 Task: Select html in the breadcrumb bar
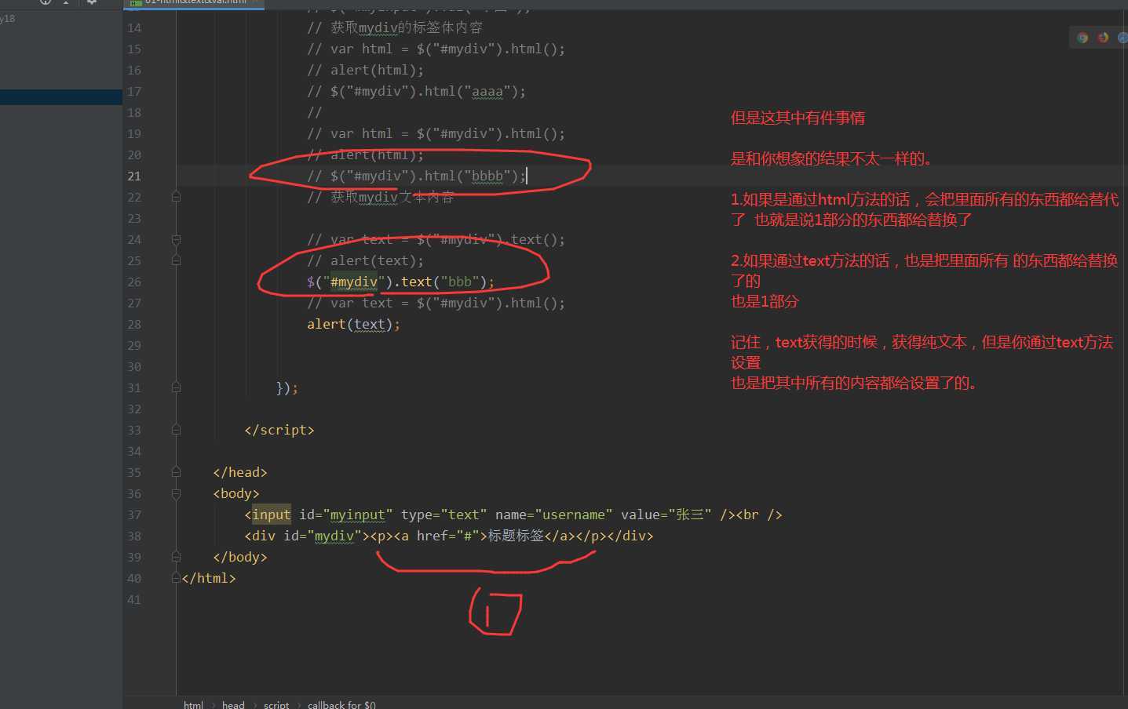[x=193, y=704]
